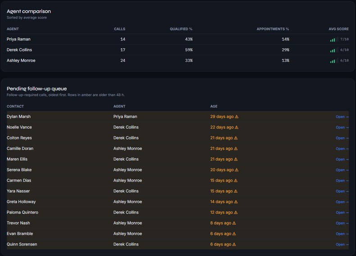
Task: Open Colton Reyes follow-up call
Action: (x=342, y=138)
